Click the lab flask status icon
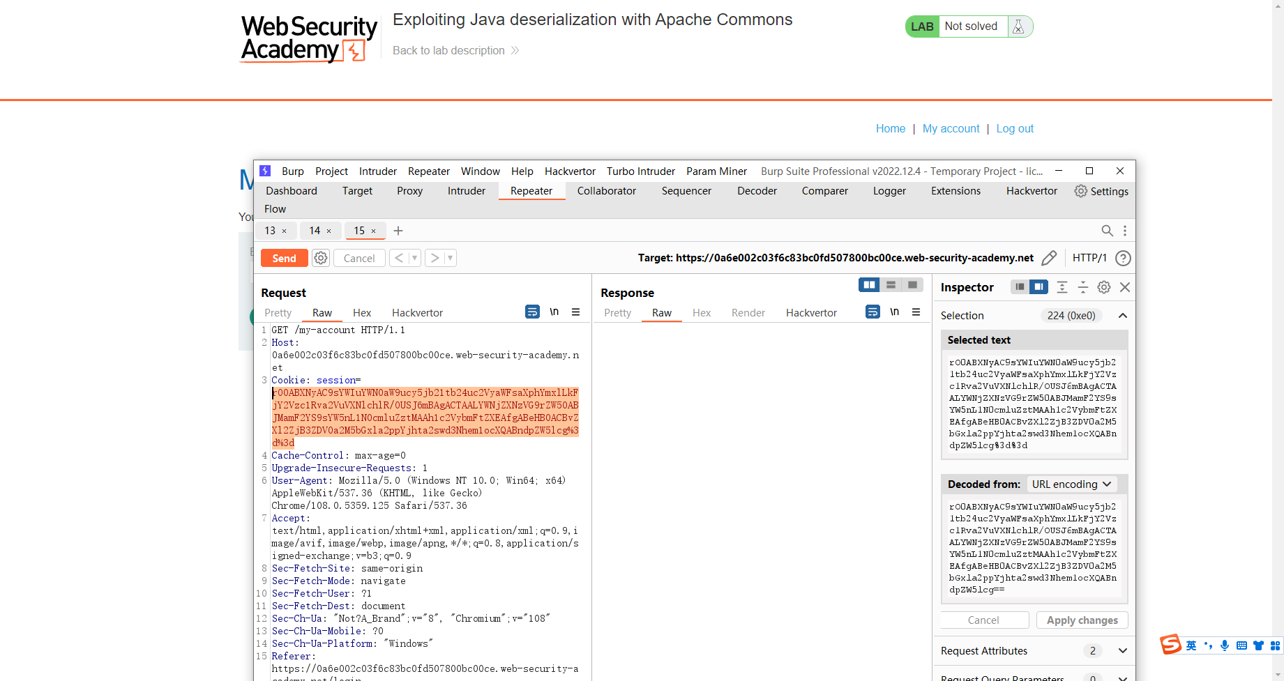This screenshot has height=681, width=1284. point(1018,26)
